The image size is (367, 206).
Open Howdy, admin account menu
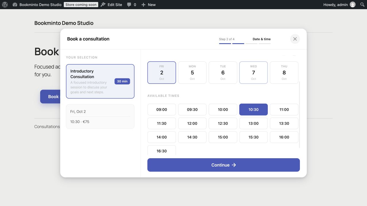point(339,5)
